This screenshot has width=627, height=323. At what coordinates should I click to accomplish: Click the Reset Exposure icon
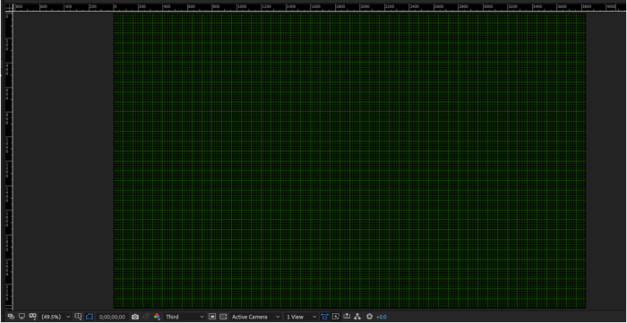pos(369,317)
